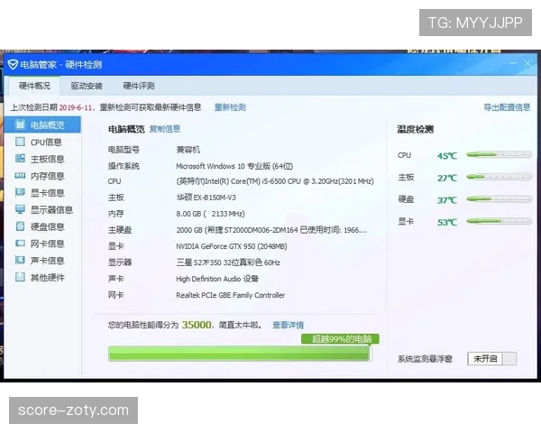
Task: Click the 查看详情 link
Action: pyautogui.click(x=289, y=325)
